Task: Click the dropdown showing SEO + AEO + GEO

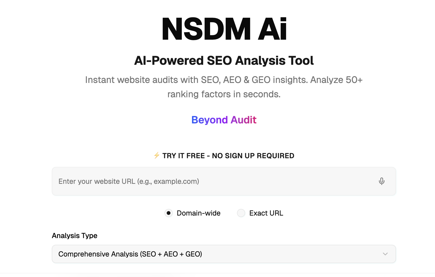Action: [224, 254]
